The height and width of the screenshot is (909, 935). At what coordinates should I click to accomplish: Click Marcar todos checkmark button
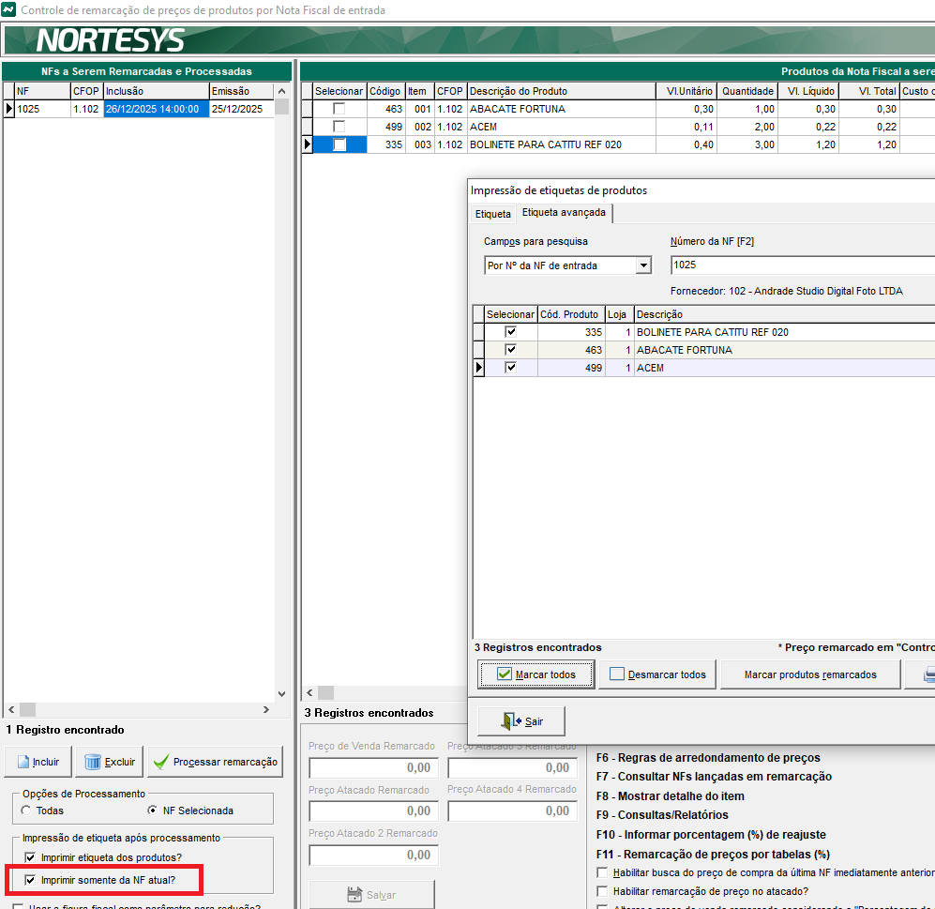click(x=535, y=674)
